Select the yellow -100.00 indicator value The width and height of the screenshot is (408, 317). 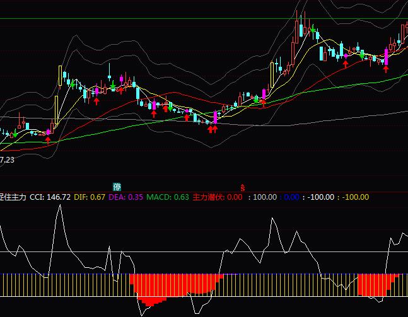pos(354,197)
